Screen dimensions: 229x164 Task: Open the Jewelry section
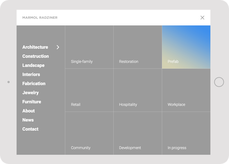(31, 93)
